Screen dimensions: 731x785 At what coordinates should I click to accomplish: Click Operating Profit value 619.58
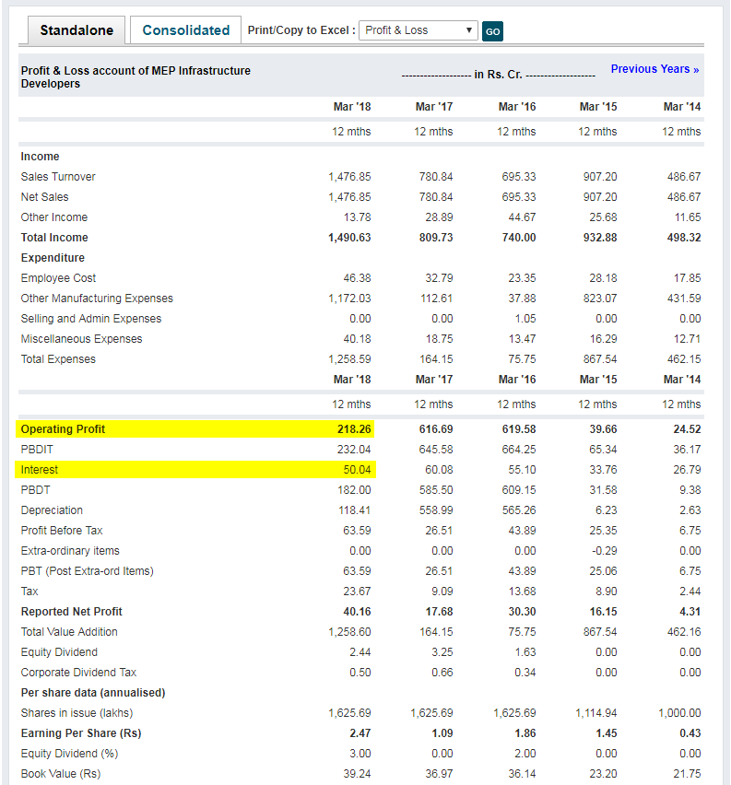click(519, 429)
